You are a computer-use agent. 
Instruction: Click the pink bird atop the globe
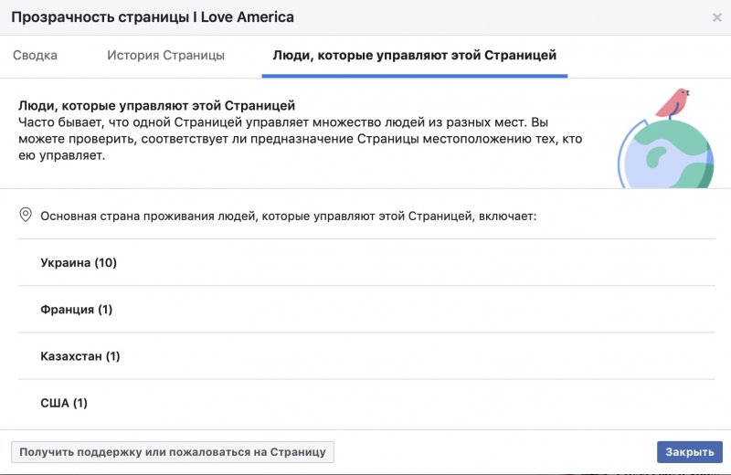pyautogui.click(x=673, y=101)
